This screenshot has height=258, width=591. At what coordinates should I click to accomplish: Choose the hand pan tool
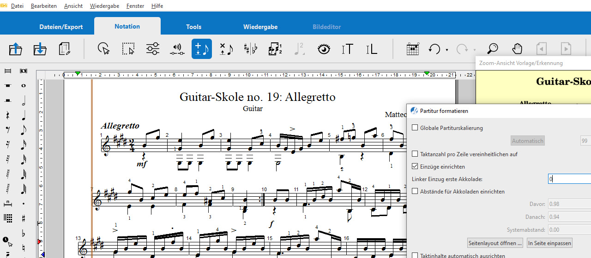tap(518, 49)
